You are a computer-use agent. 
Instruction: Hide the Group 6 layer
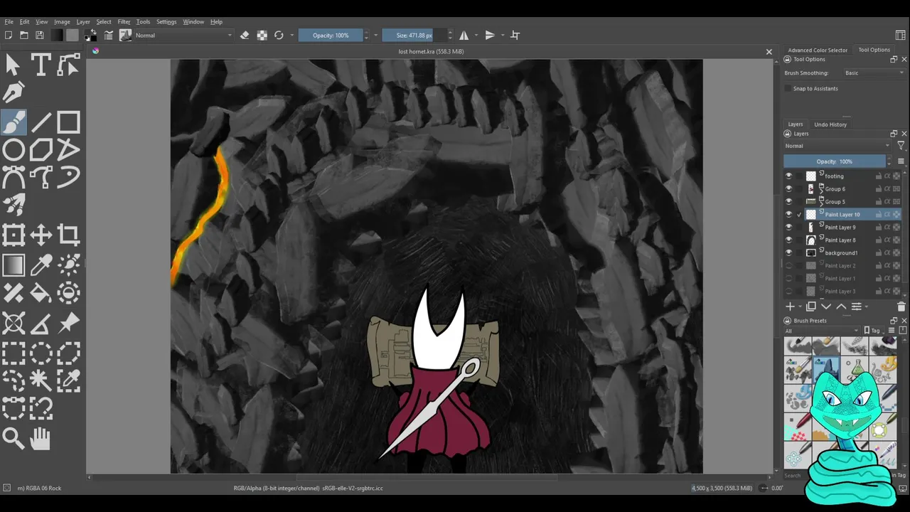pos(788,188)
